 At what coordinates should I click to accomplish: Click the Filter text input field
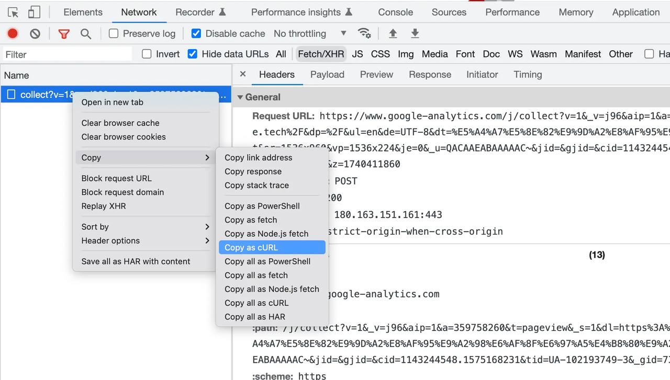[x=67, y=54]
